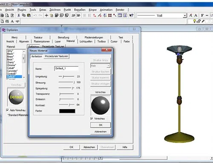
Task: Click the new page icon in second toolbar row
Action: (2, 21)
